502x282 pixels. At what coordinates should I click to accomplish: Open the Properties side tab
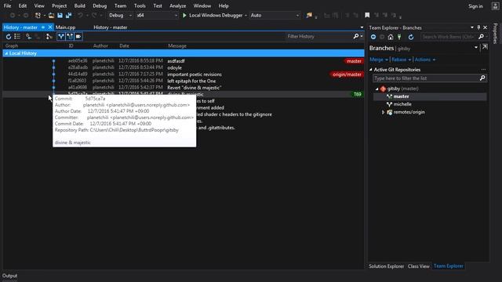pos(495,33)
